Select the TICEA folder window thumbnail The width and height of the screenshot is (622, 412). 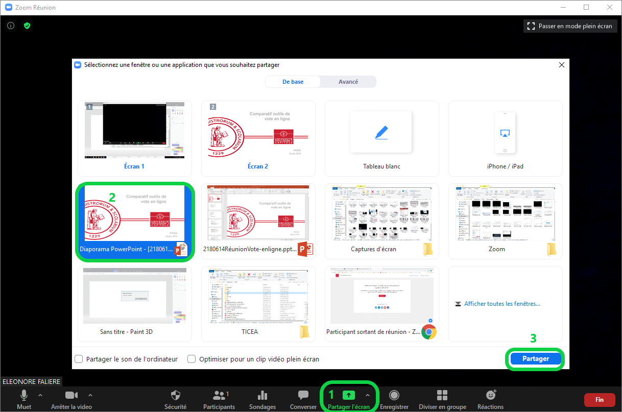click(258, 304)
